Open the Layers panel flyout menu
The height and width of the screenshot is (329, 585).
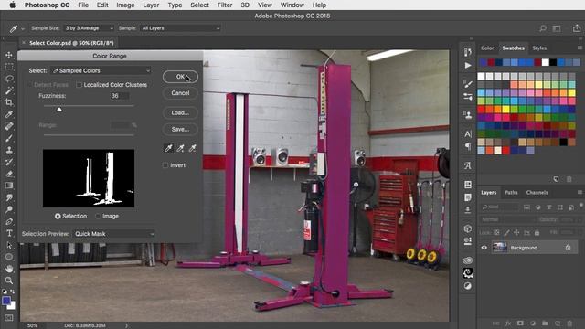point(580,193)
